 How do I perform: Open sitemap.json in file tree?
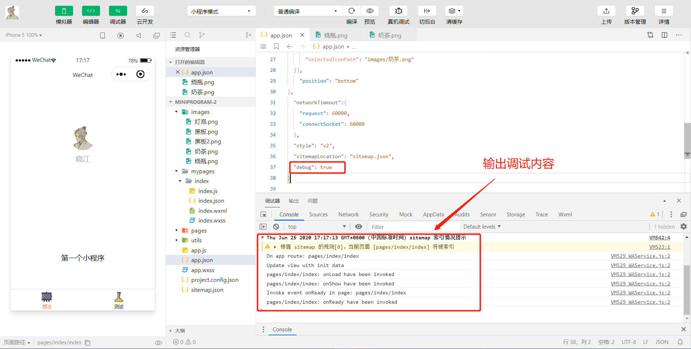pos(207,290)
